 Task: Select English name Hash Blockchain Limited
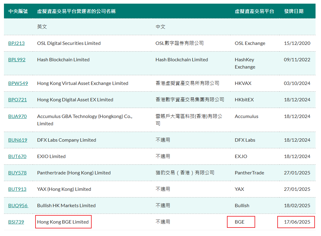coord(63,59)
